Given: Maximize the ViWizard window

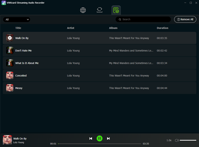Looking at the screenshot, I should [191, 3].
